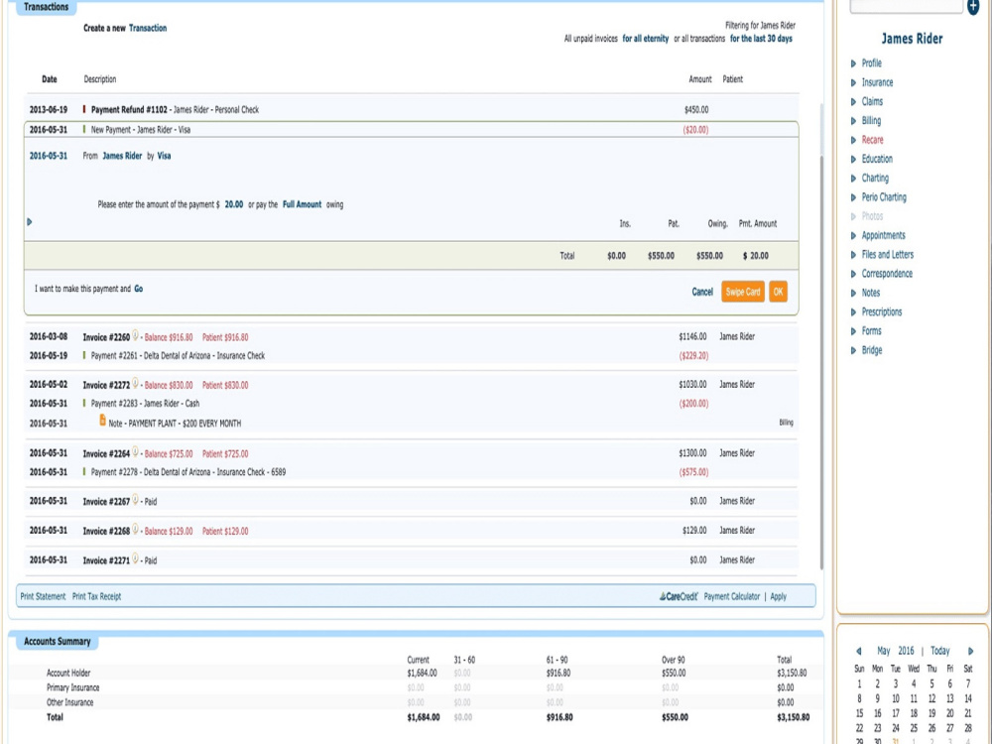Show transactions for the last 30 days
This screenshot has width=992, height=744.
(x=761, y=39)
